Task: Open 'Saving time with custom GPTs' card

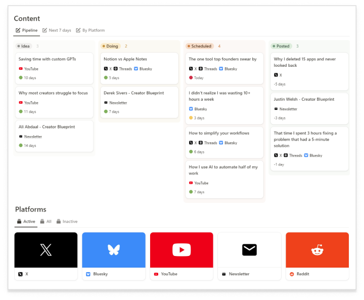Action: coord(54,68)
